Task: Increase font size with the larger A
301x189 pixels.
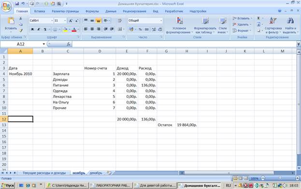Action: click(71, 20)
